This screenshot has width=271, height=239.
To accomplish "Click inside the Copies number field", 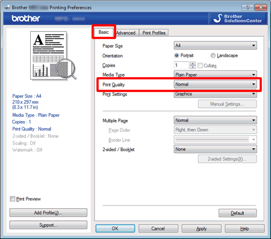I will (x=181, y=65).
